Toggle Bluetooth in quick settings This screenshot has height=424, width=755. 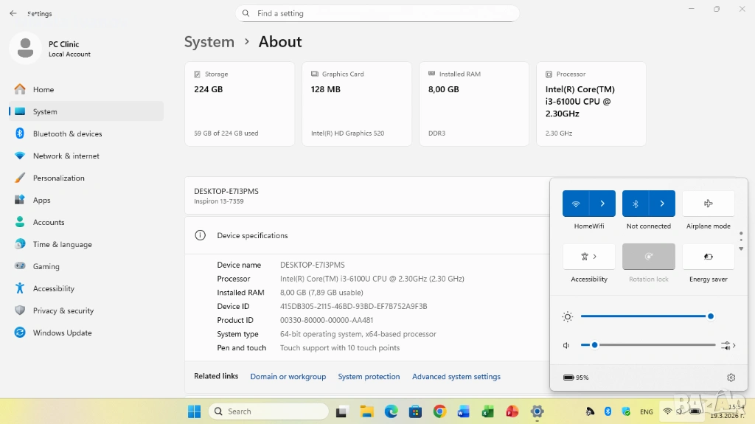636,204
